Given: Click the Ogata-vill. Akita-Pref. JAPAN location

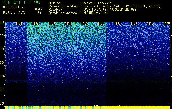Looking at the screenshot, I should pos(122,6).
